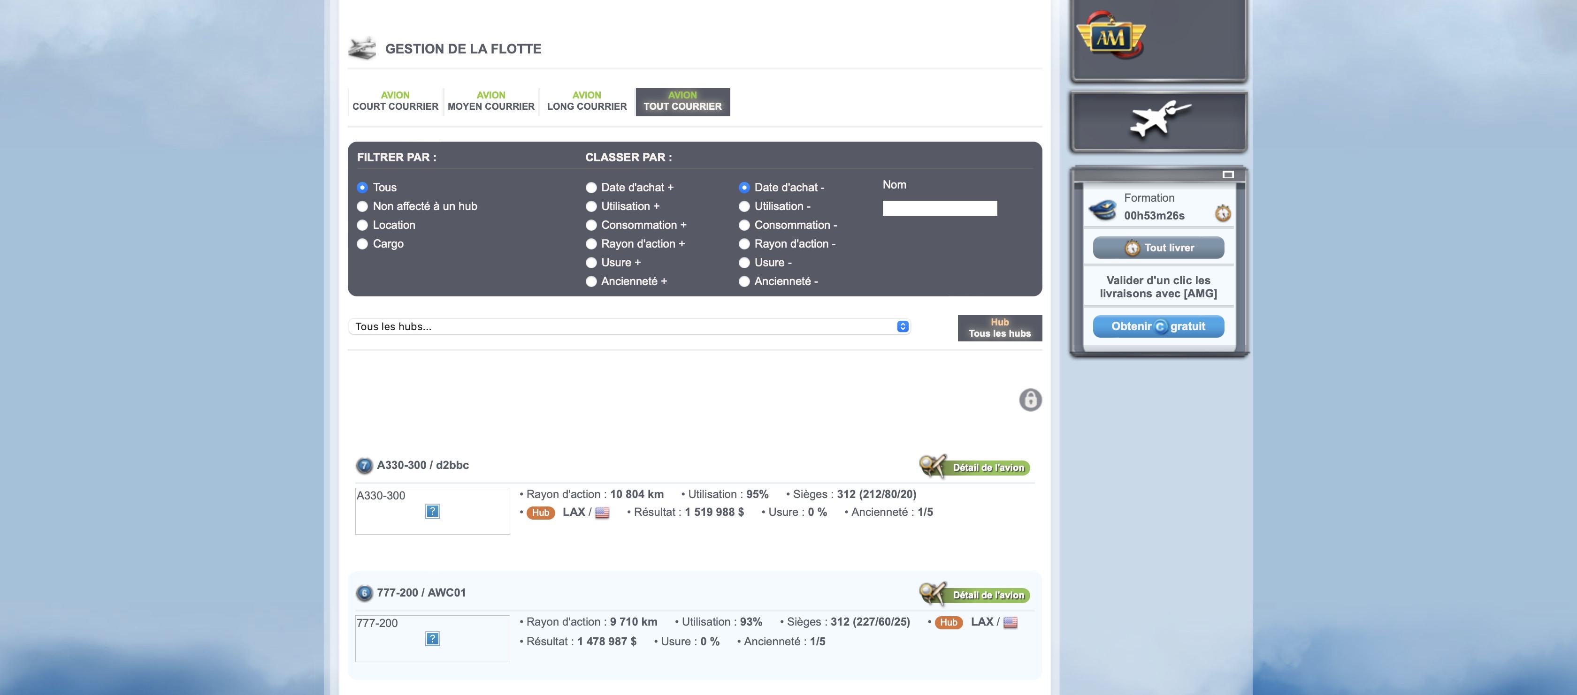
Task: Click the US flag beside A330-300 LAX
Action: click(602, 513)
